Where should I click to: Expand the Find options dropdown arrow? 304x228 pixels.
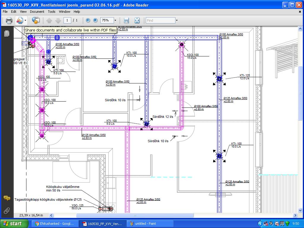coord(177,20)
